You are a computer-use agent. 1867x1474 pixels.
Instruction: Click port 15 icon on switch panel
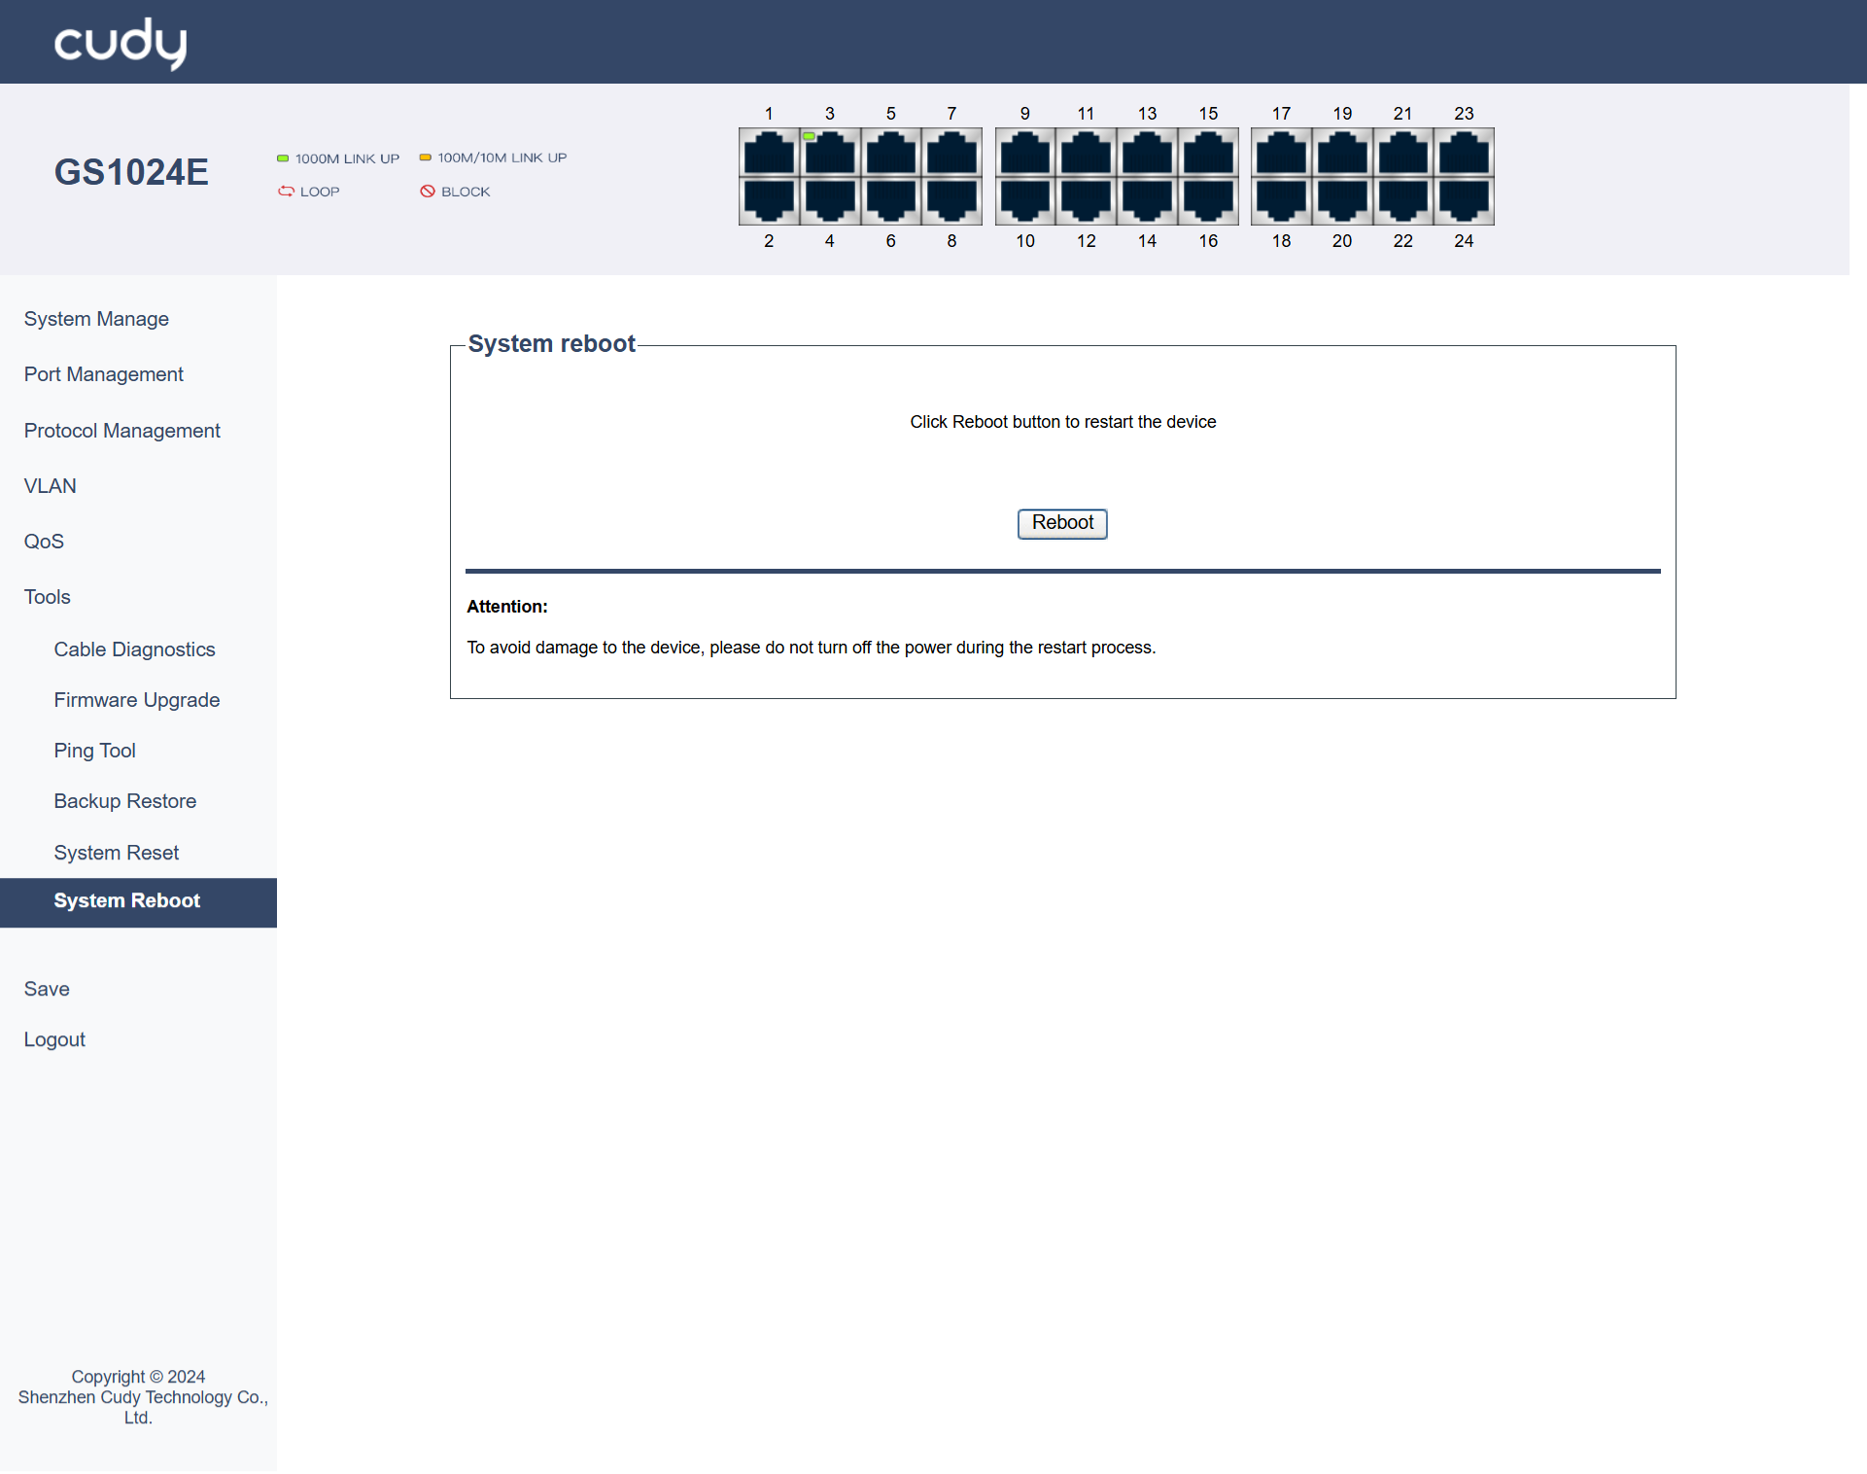1208,153
